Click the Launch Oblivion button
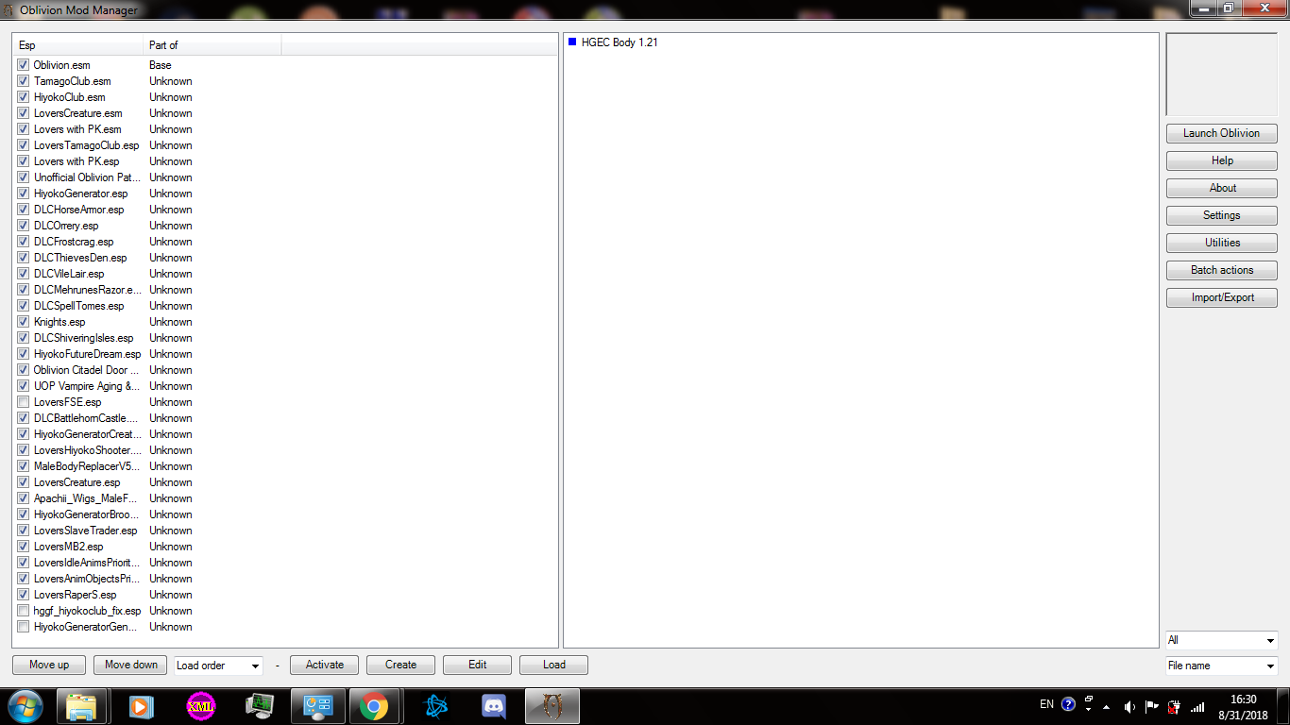The height and width of the screenshot is (725, 1290). coord(1222,133)
